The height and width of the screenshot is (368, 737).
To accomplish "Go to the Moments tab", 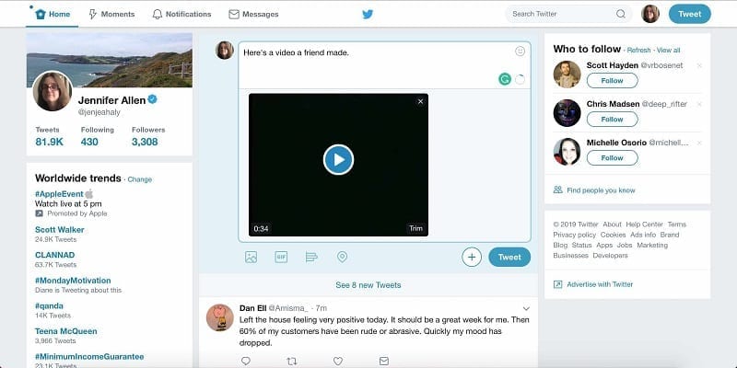I will click(x=111, y=14).
